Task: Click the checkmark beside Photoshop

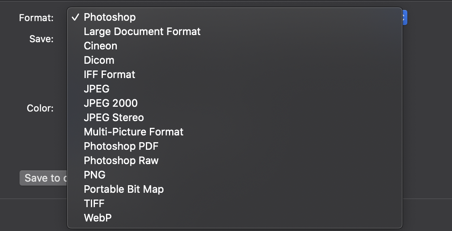Action: pos(76,17)
